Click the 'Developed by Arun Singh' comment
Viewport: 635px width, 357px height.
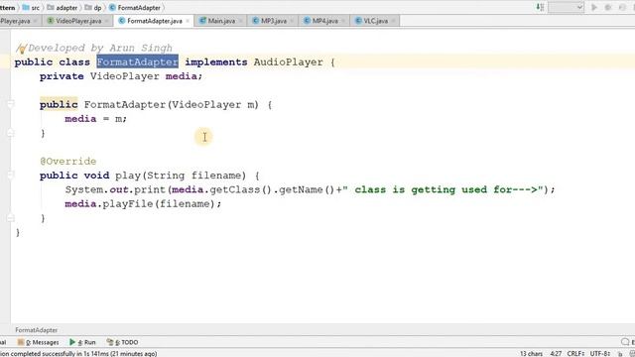(x=100, y=48)
